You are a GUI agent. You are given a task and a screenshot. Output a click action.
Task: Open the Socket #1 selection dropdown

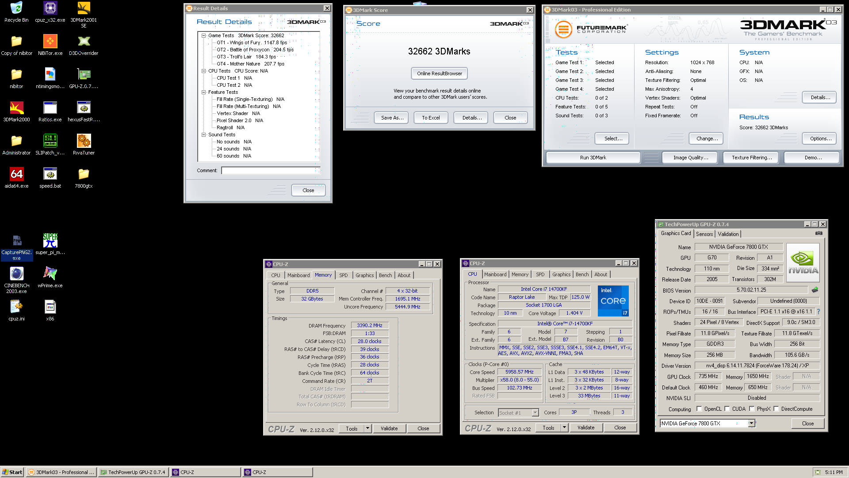point(535,412)
